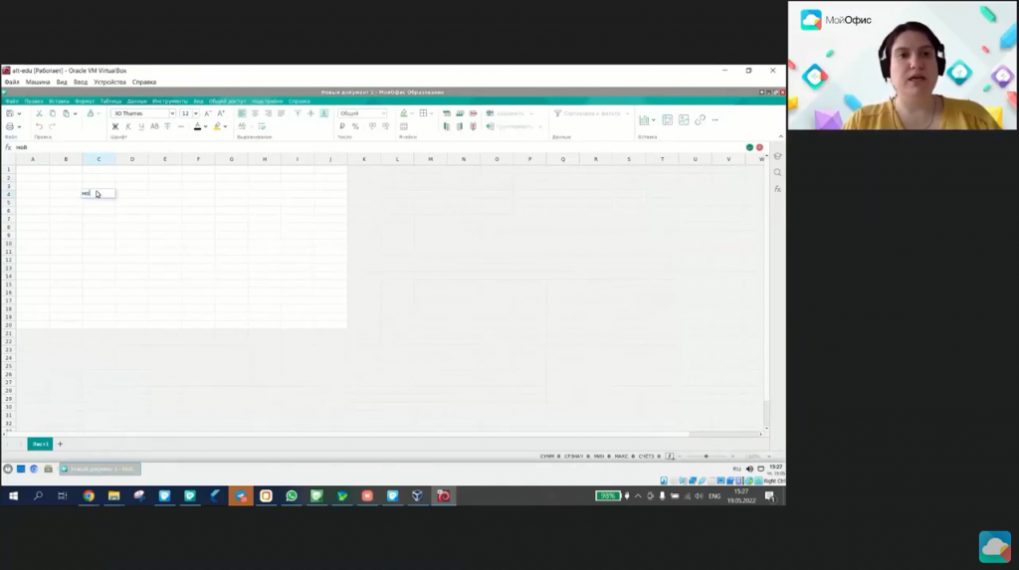This screenshot has height=570, width=1019.
Task: Expand the insert chart dropdown
Action: (653, 120)
